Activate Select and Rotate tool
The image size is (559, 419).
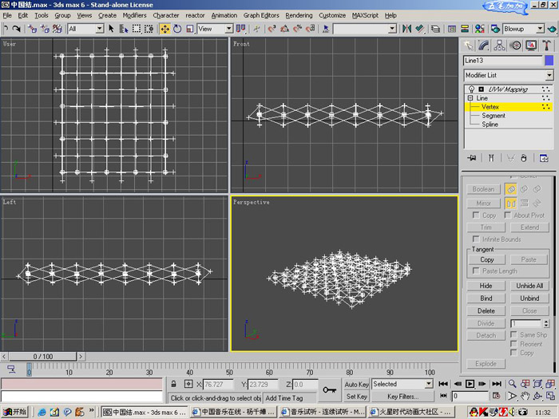(x=177, y=29)
